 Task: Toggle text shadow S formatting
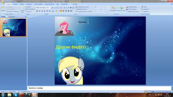click(x=47, y=11)
